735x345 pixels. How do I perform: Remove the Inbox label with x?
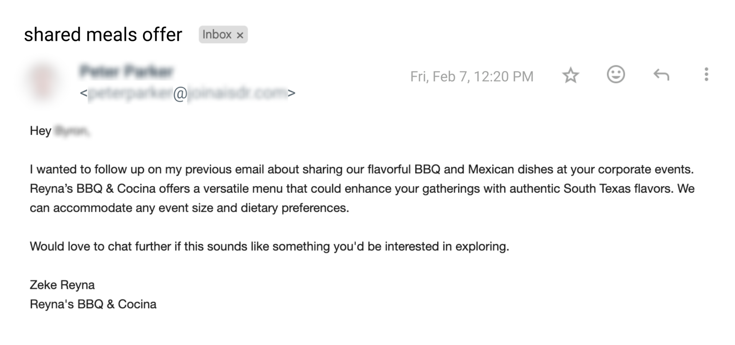pyautogui.click(x=240, y=35)
